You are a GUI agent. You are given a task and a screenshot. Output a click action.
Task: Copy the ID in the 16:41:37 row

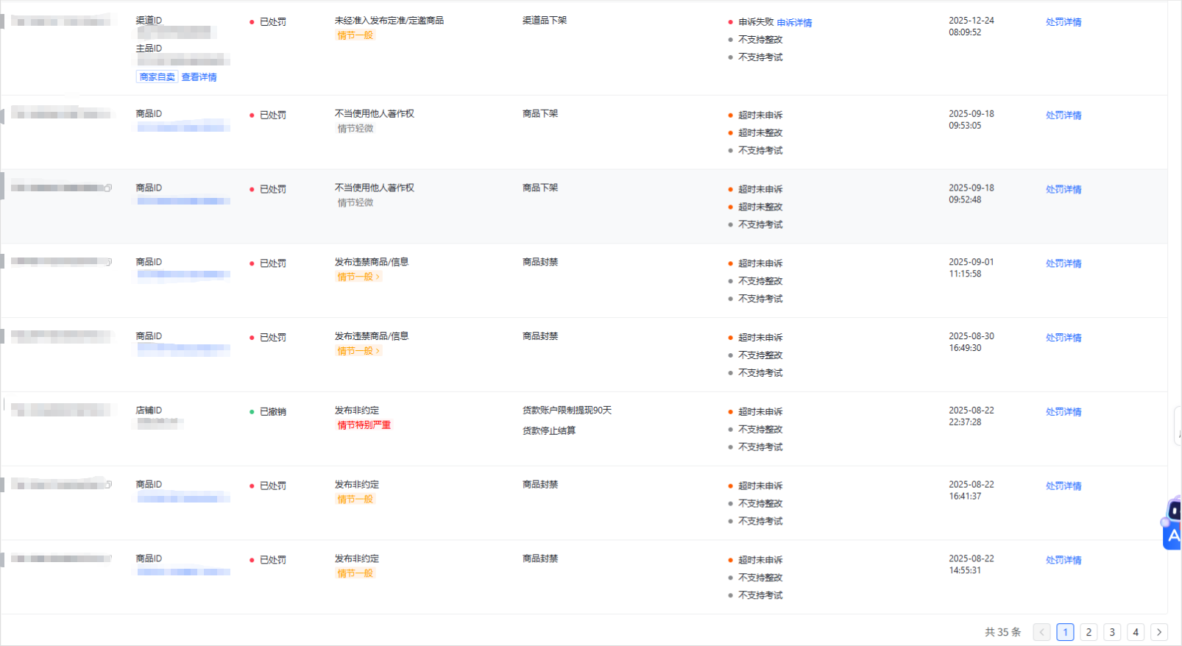click(x=109, y=485)
